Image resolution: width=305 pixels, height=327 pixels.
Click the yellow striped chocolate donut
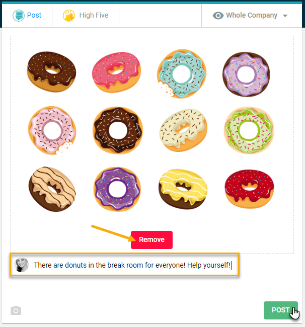(x=183, y=189)
